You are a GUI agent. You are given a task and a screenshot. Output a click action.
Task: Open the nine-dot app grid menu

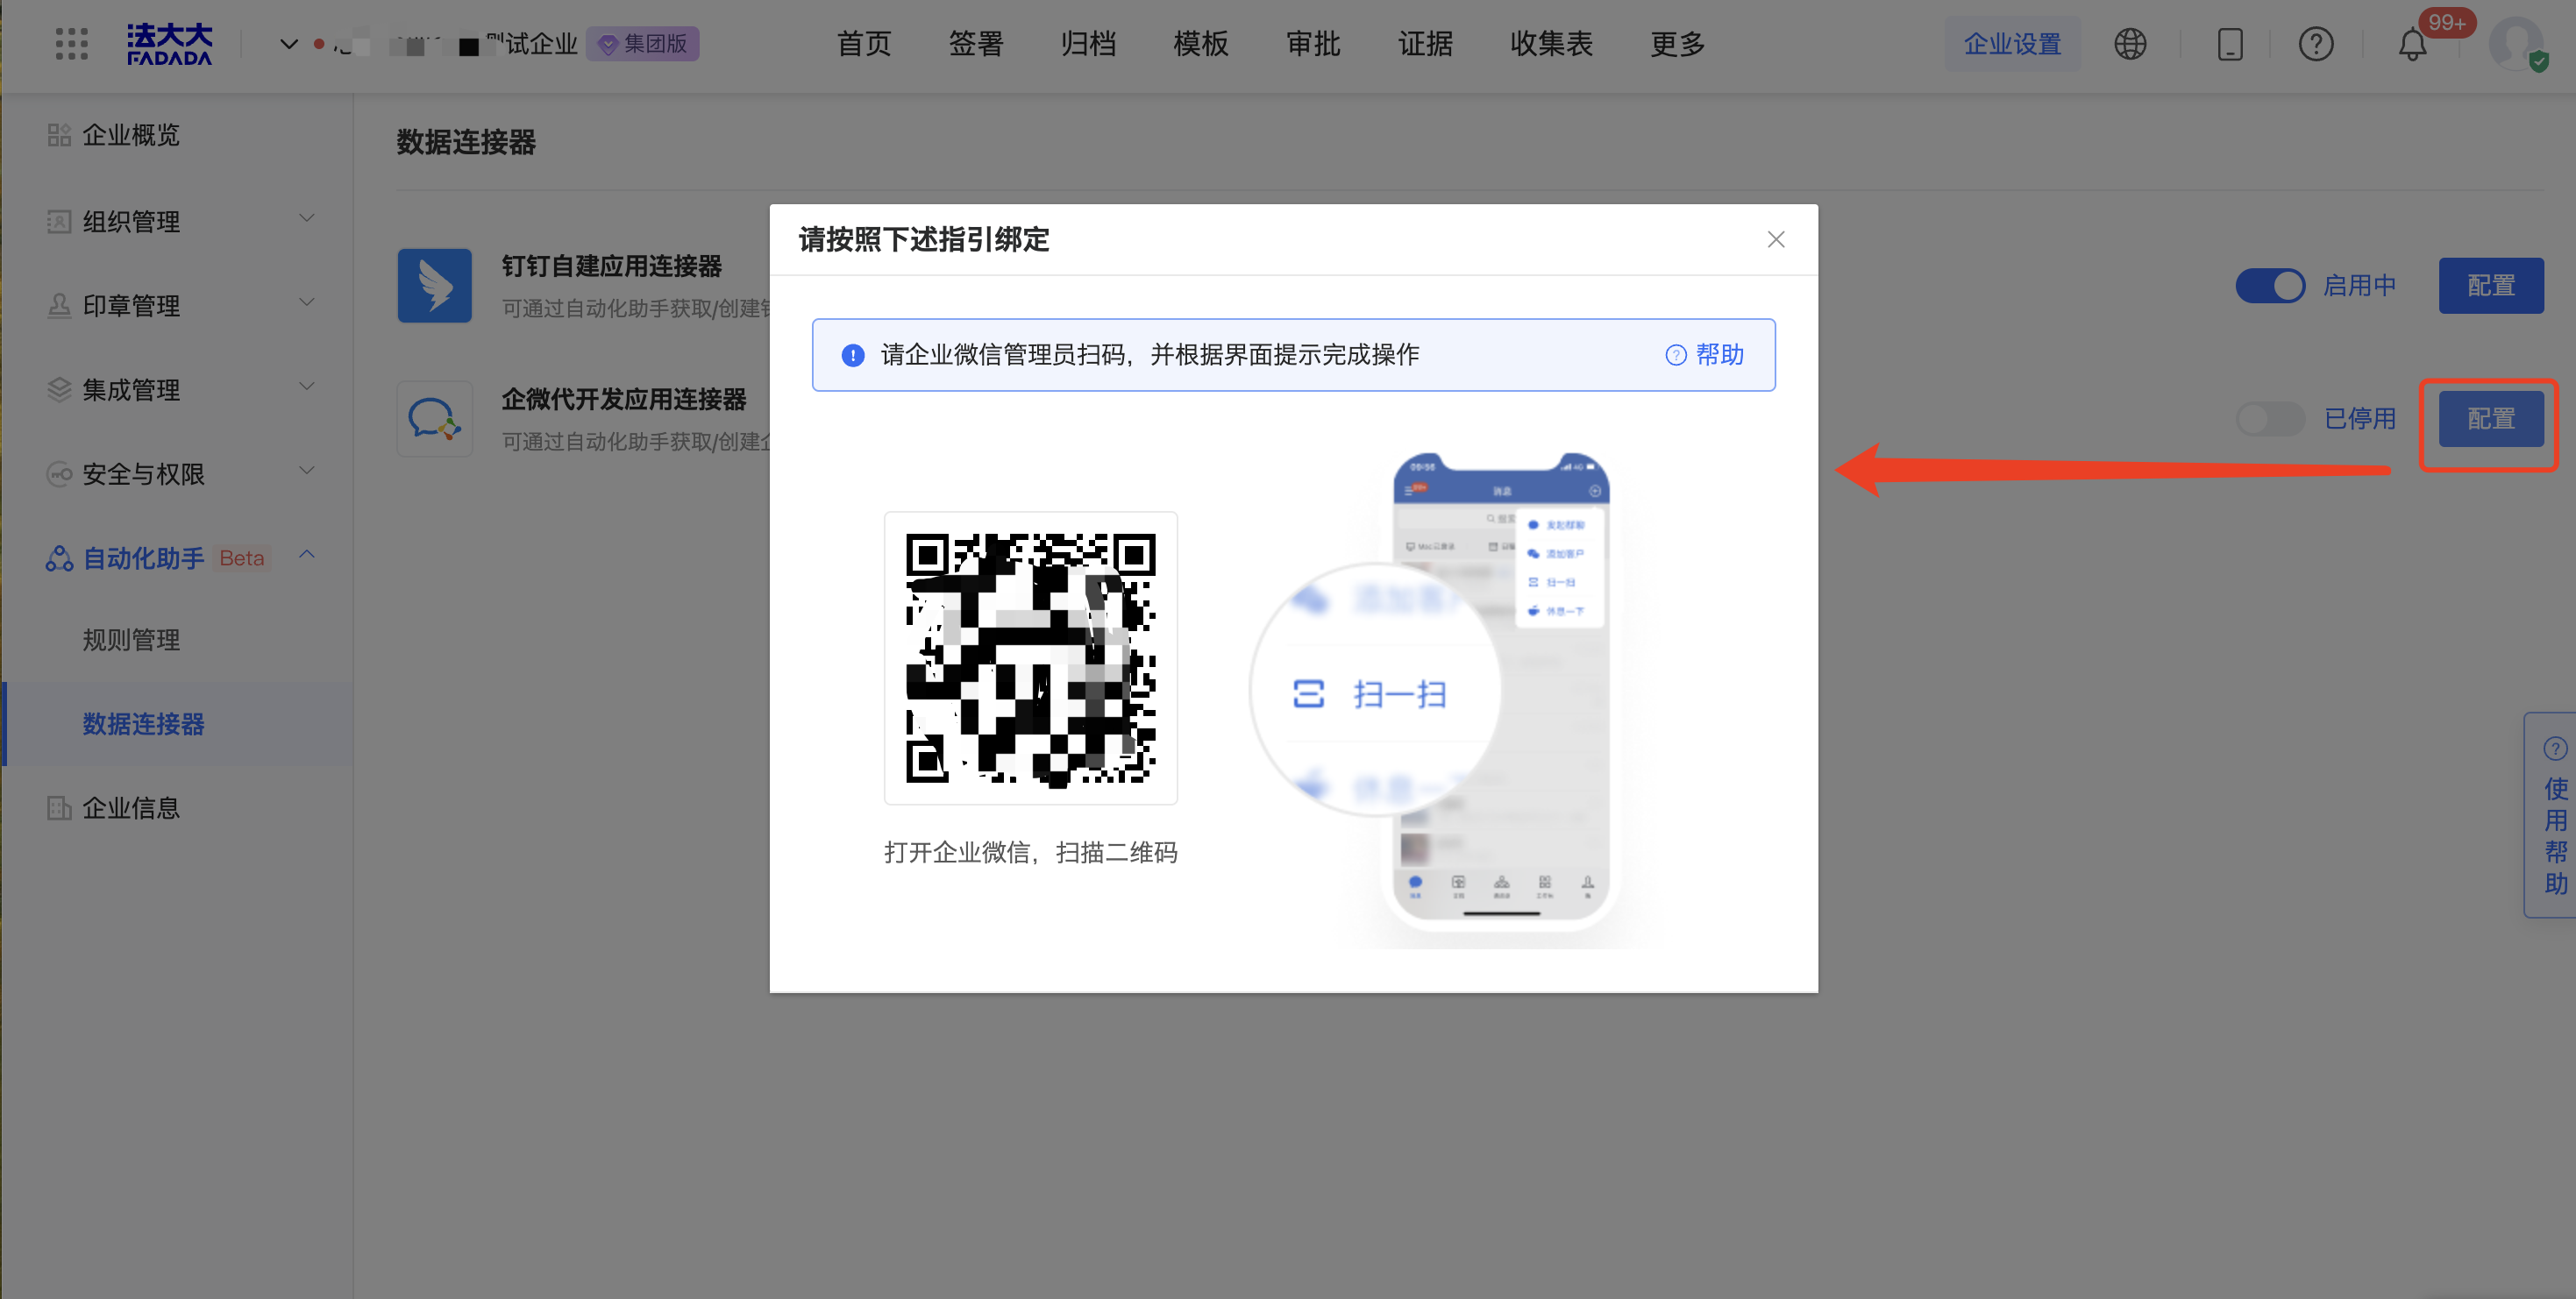(x=71, y=44)
